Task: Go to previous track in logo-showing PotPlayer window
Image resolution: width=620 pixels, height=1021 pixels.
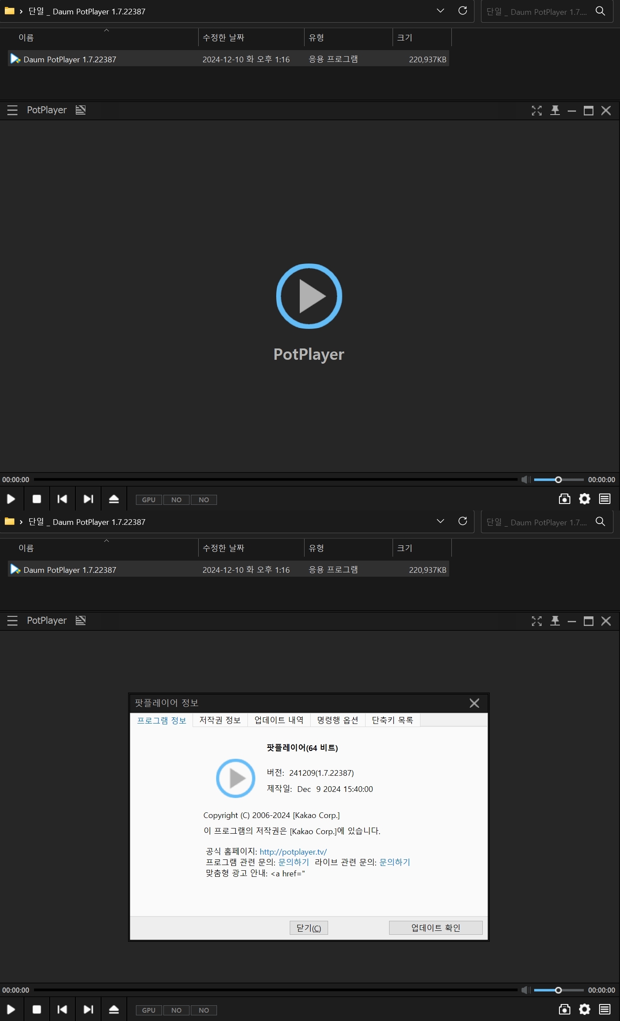Action: (x=62, y=499)
